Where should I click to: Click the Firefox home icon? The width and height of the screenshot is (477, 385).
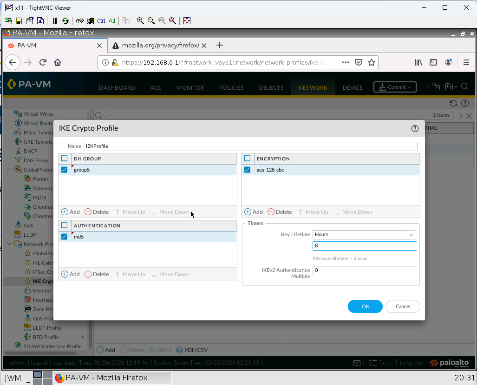(x=58, y=62)
